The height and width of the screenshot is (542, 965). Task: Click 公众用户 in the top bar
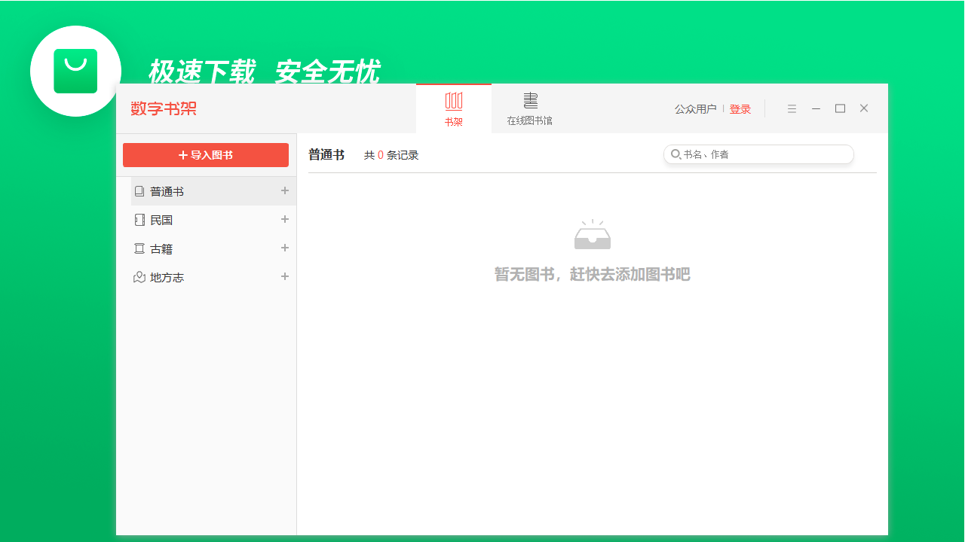click(695, 108)
